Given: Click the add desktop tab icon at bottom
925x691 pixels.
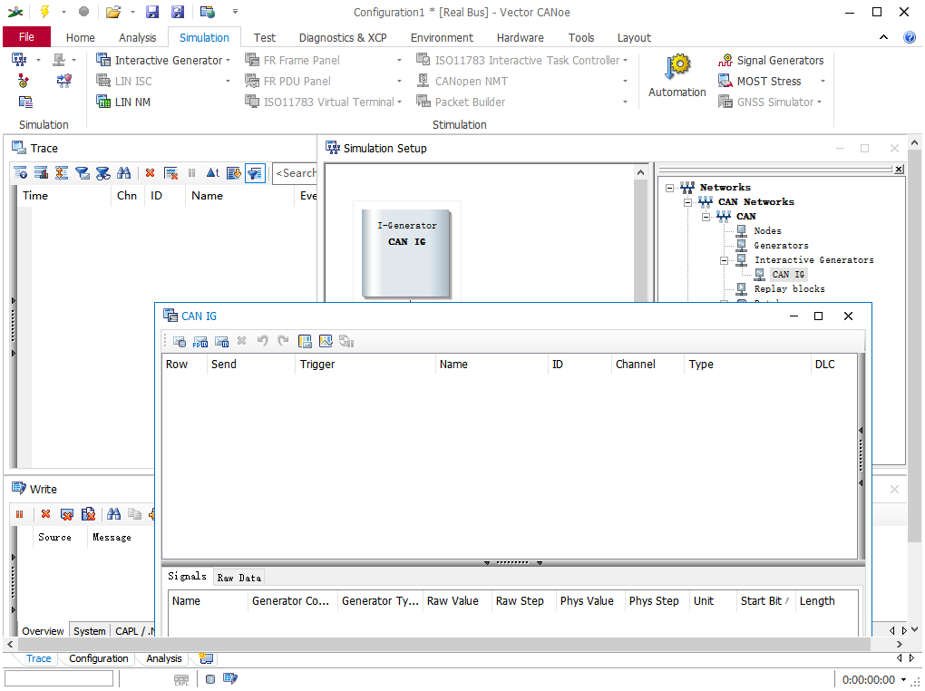Looking at the screenshot, I should coord(205,658).
